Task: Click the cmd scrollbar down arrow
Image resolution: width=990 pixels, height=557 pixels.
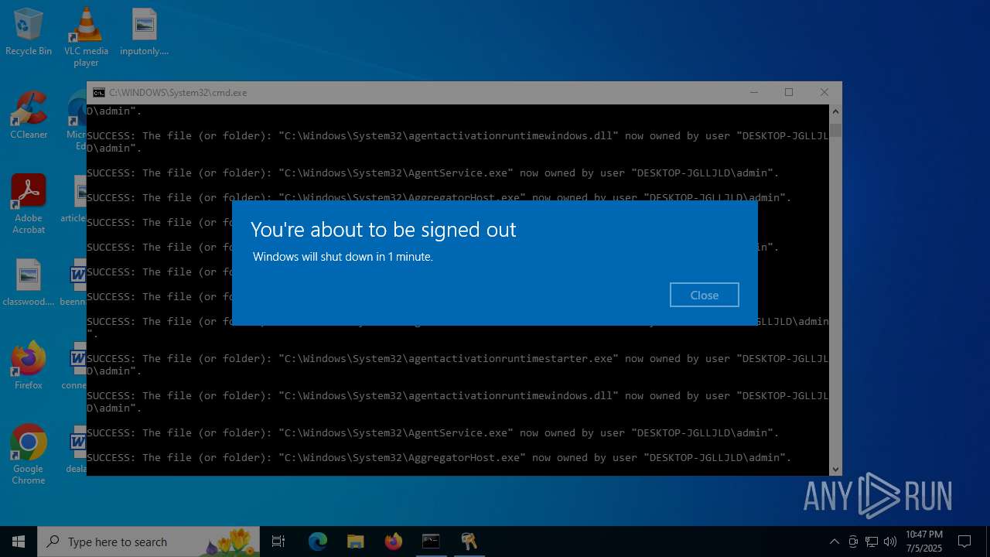Action: [835, 469]
